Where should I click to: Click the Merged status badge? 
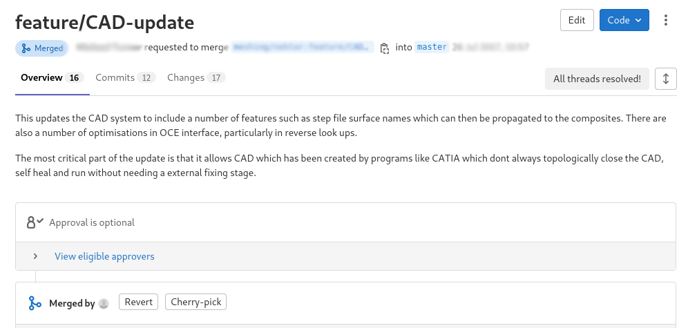pyautogui.click(x=41, y=48)
